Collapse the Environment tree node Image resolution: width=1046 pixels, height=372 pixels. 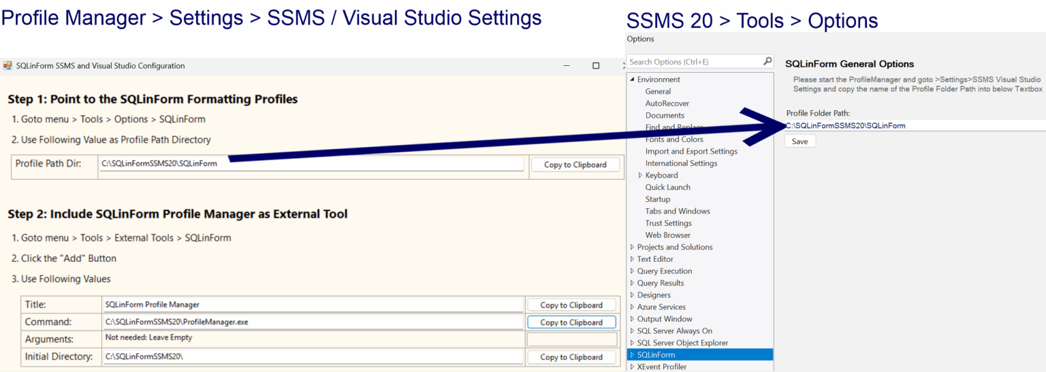point(633,80)
